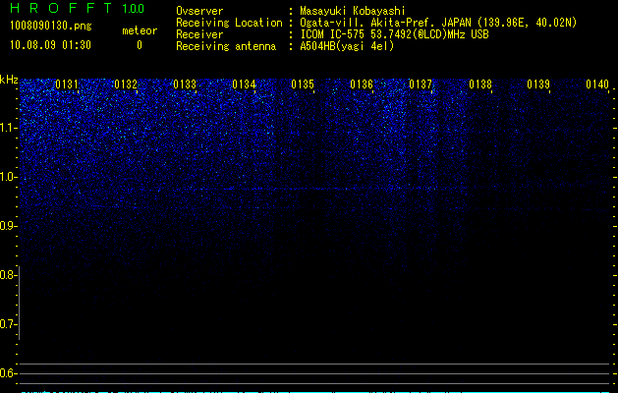Click the 0.9 kHz axis label

click(8, 226)
